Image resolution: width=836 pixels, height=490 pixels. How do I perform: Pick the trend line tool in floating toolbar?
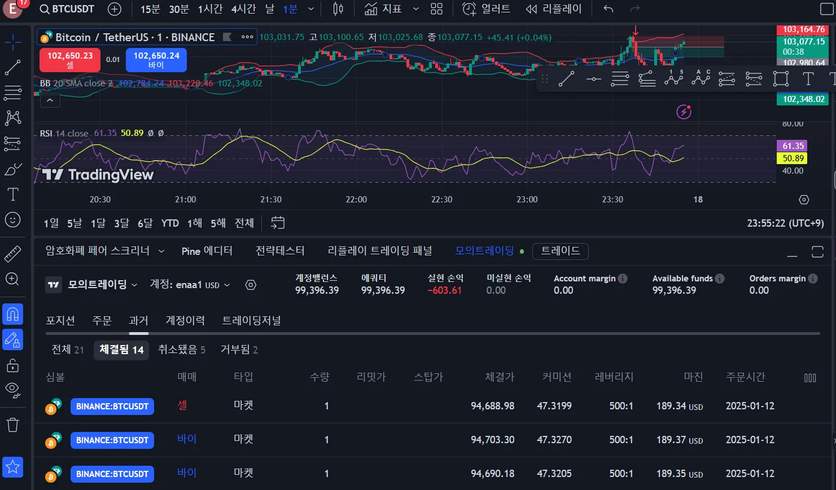click(x=566, y=79)
